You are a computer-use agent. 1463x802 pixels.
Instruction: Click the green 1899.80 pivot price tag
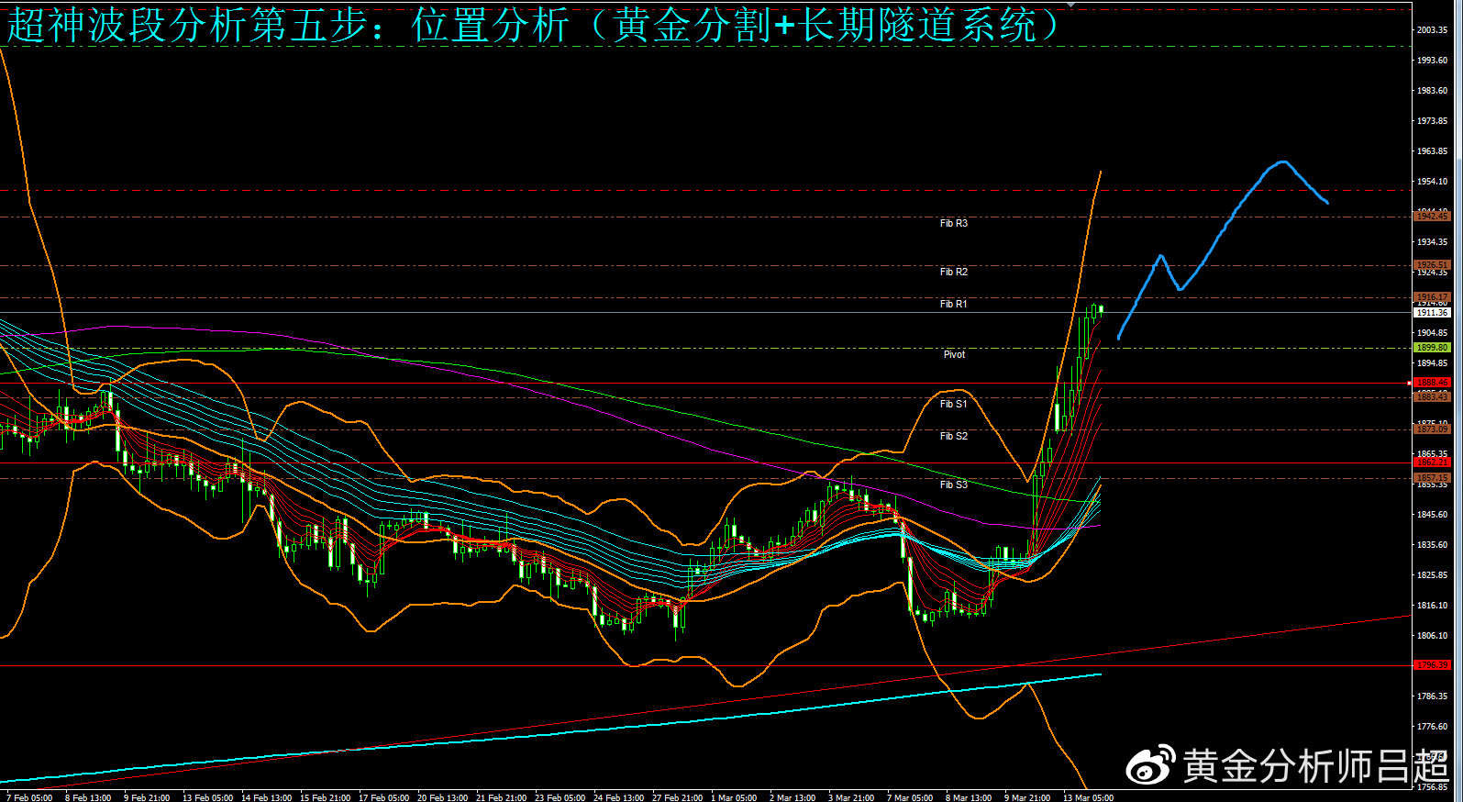[1432, 348]
